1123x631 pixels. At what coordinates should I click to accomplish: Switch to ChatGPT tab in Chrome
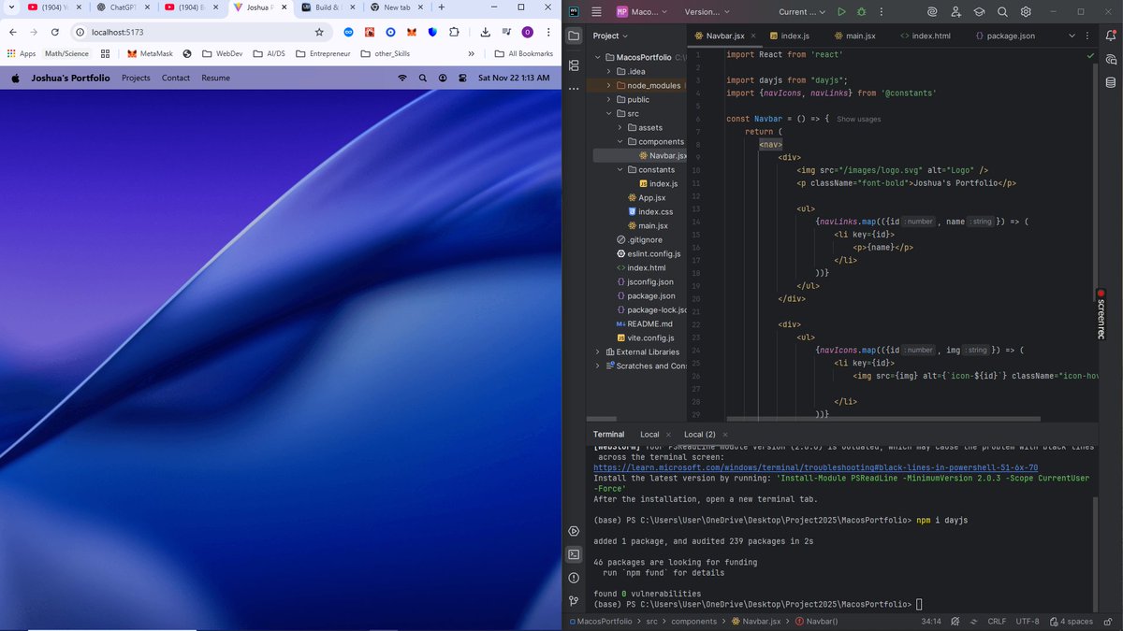tap(122, 7)
